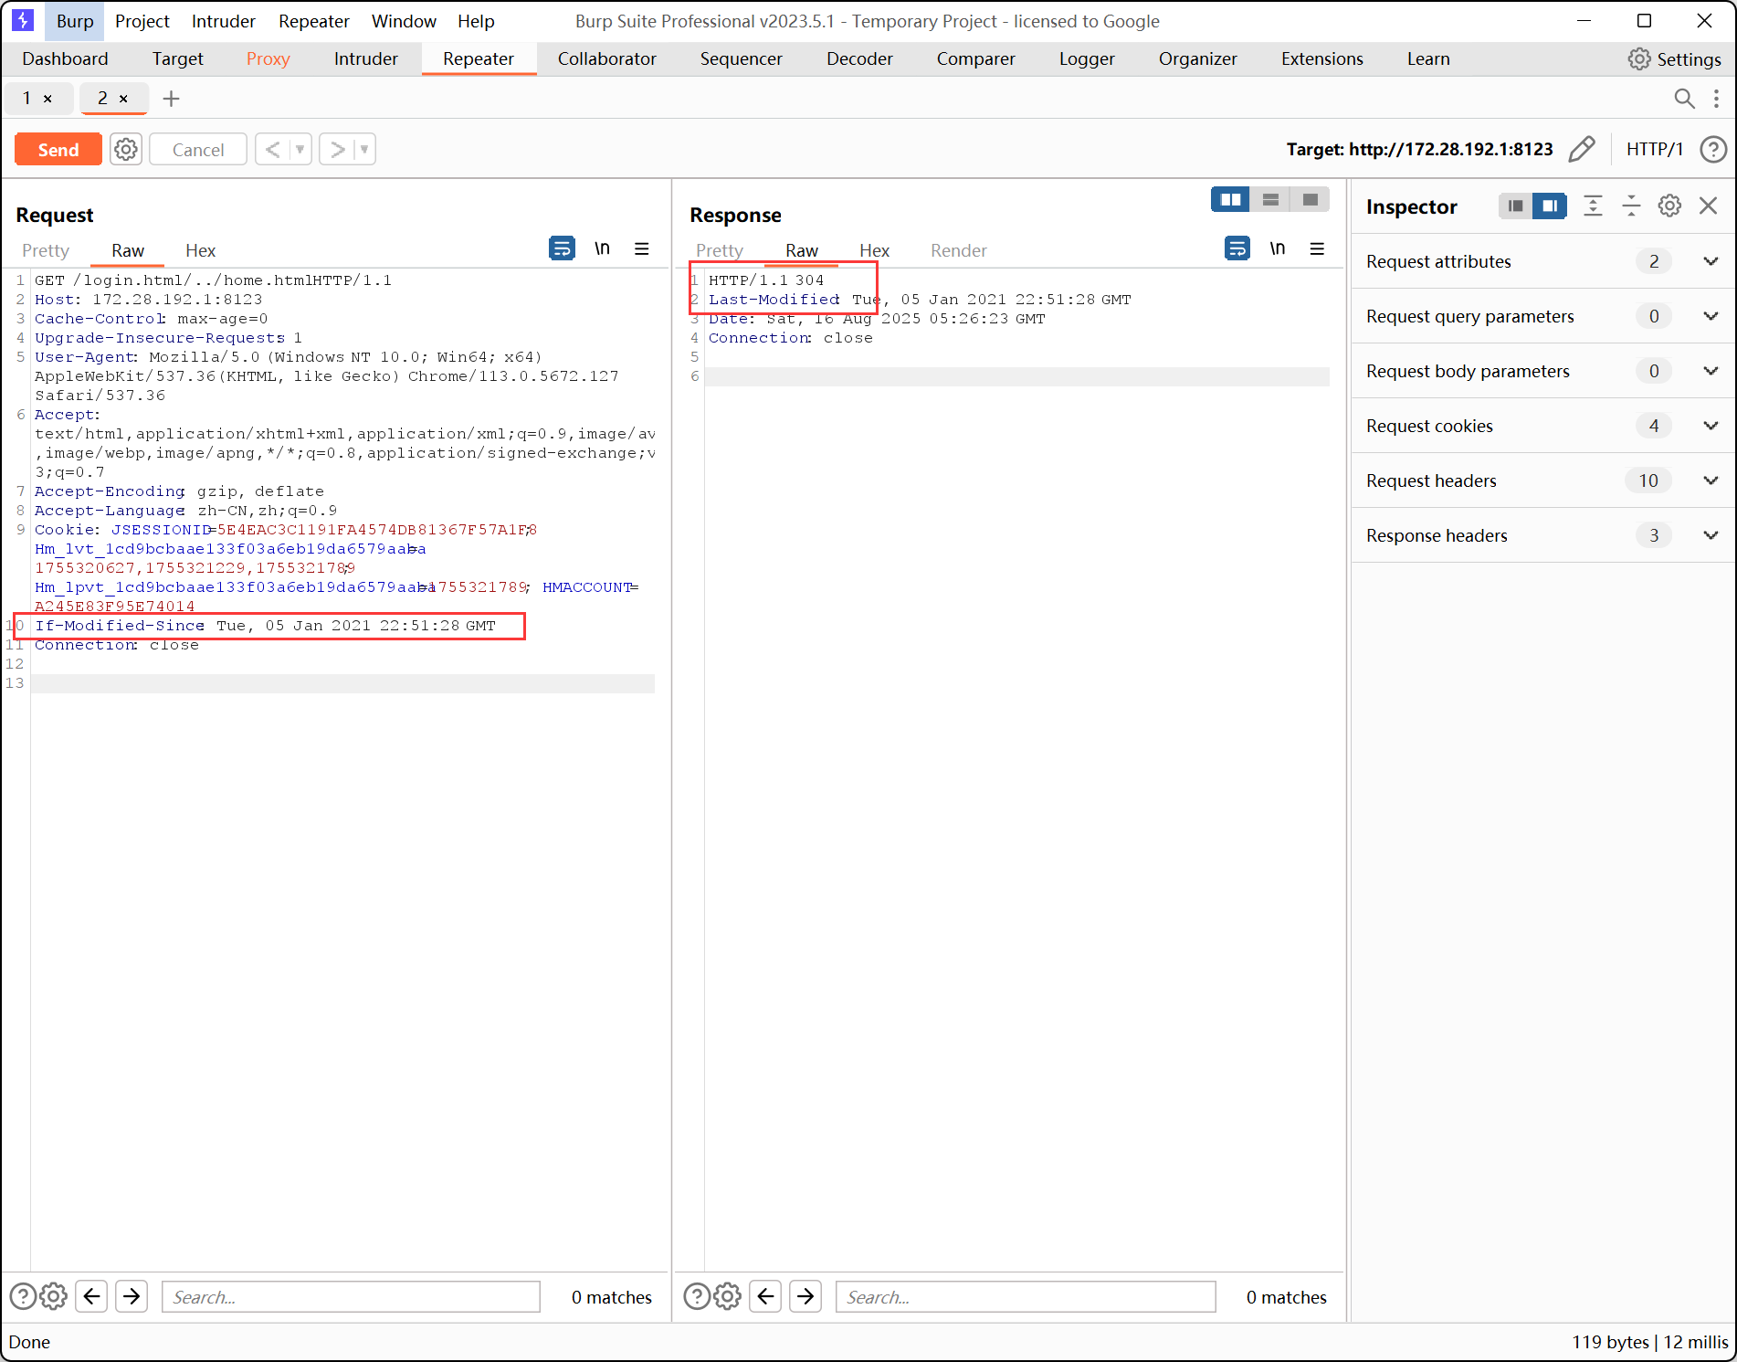Jump to the next Response search match
The image size is (1737, 1362).
805,1296
